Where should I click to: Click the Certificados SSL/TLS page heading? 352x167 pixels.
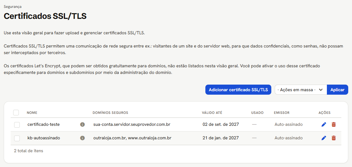point(45,16)
